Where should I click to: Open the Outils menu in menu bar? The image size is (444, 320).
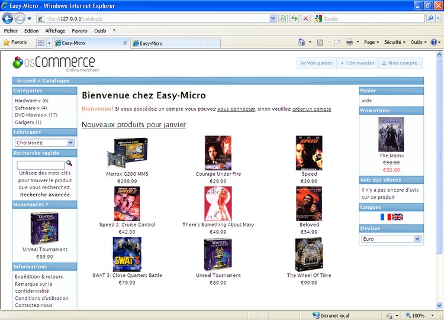(100, 31)
